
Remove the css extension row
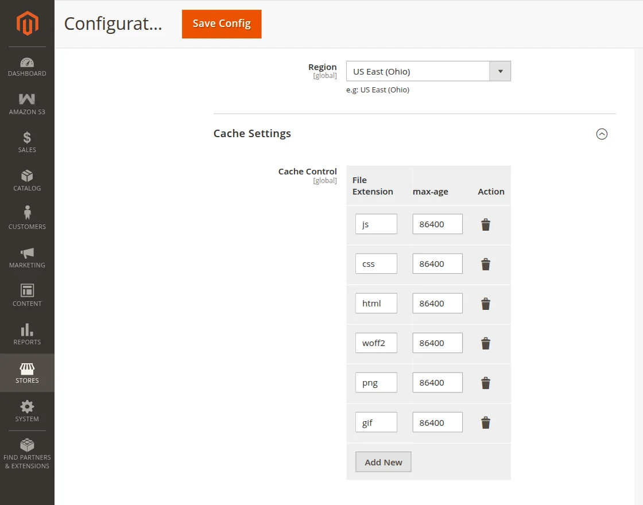[486, 264]
